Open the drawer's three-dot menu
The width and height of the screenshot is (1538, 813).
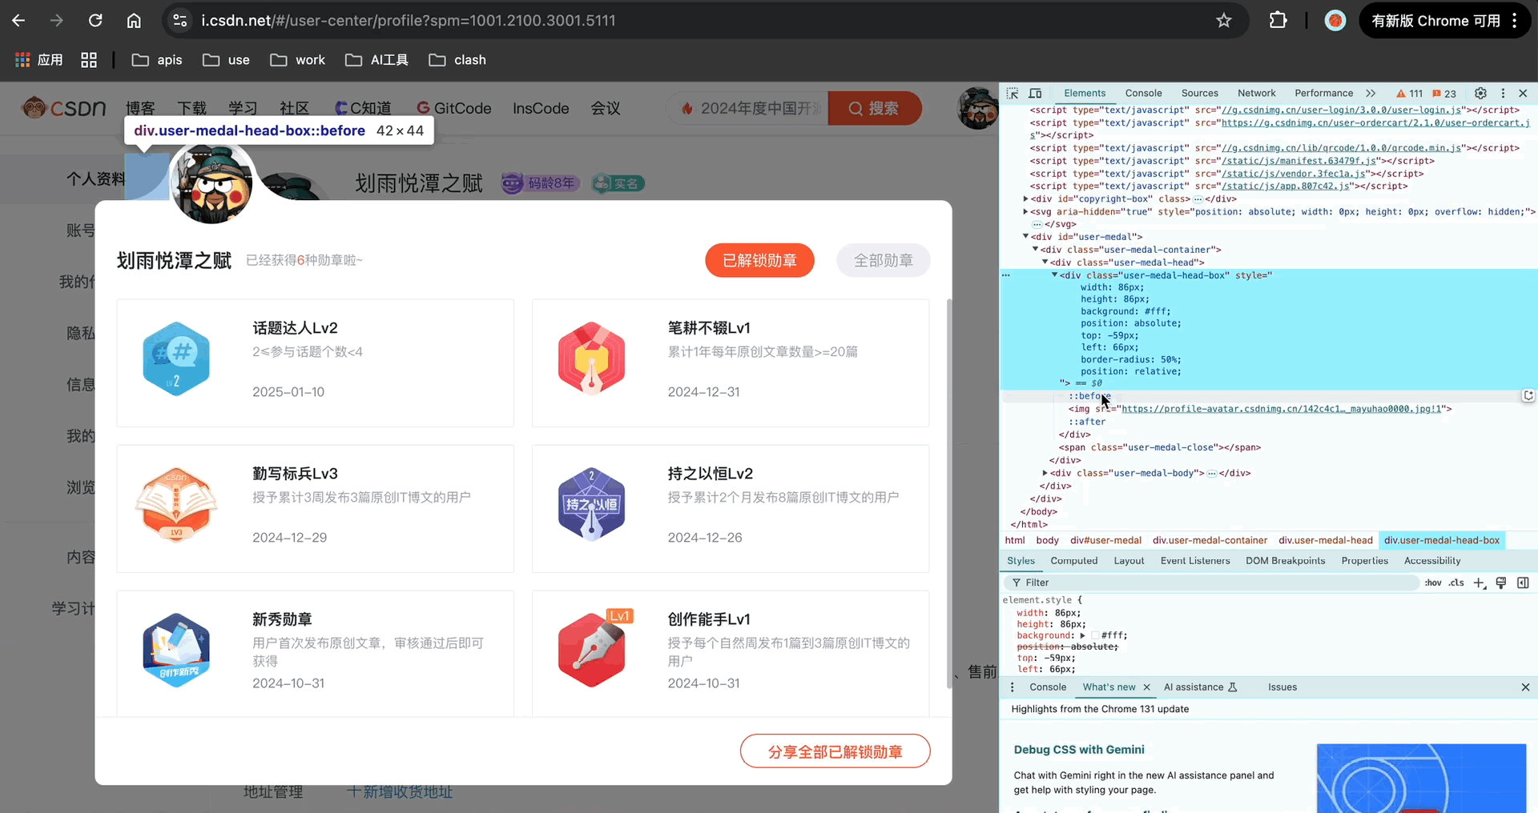tap(1012, 687)
